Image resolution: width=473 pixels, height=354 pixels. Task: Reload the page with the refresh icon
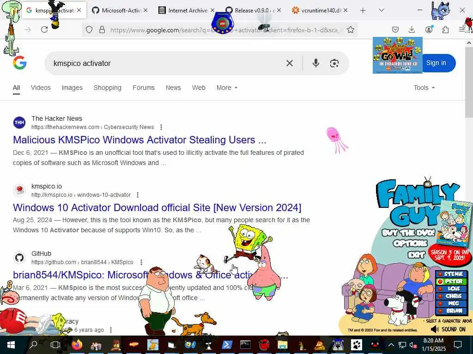pyautogui.click(x=44, y=29)
